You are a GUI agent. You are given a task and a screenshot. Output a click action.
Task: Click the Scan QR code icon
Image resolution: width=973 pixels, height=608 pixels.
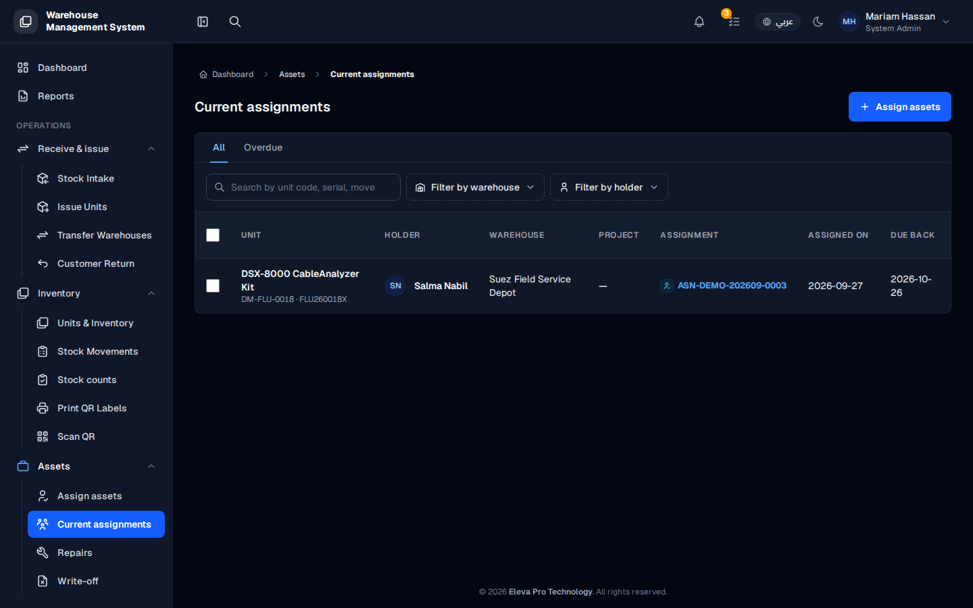43,436
